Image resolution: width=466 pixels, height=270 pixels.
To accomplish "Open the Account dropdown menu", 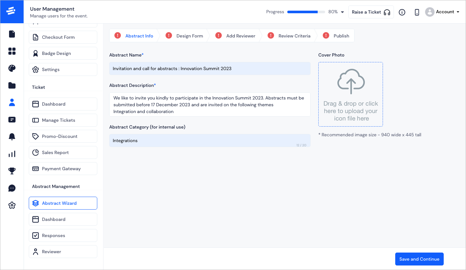I will pyautogui.click(x=442, y=12).
